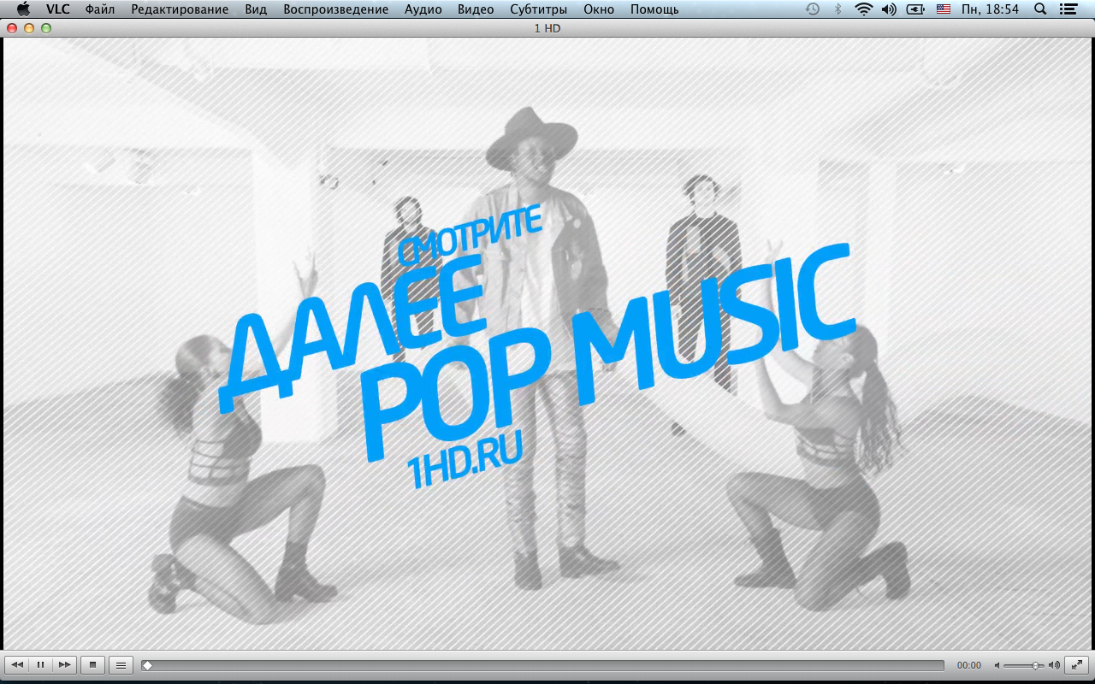Open the Wi-Fi status menu
Screen dimensions: 1095x684
[x=863, y=9]
